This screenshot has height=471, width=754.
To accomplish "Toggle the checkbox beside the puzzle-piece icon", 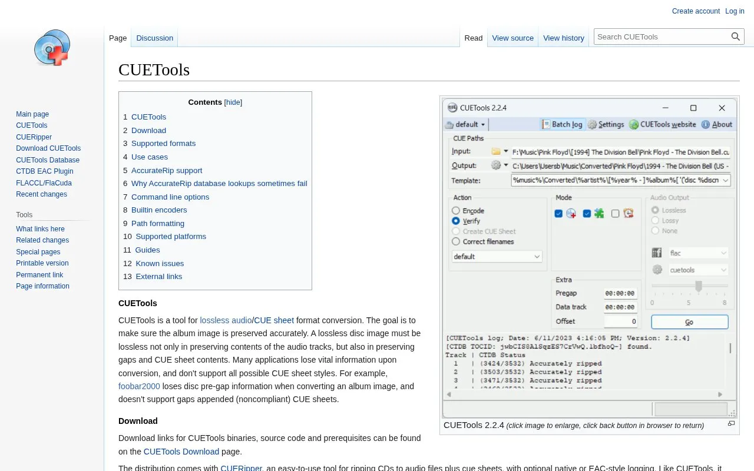I will click(587, 214).
